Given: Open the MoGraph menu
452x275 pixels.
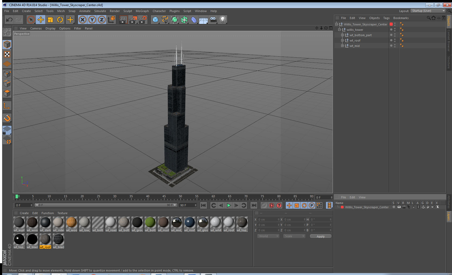Looking at the screenshot, I should tap(142, 11).
